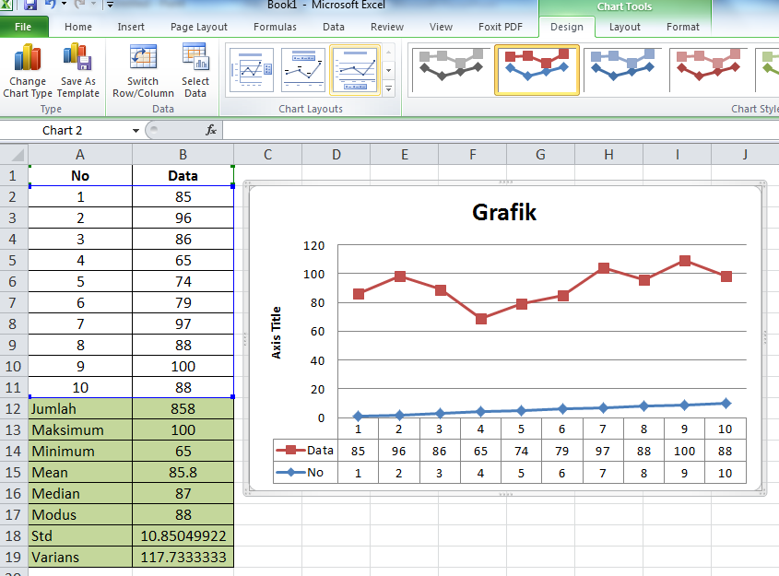Select column A header
The height and width of the screenshot is (576, 779).
(80, 155)
